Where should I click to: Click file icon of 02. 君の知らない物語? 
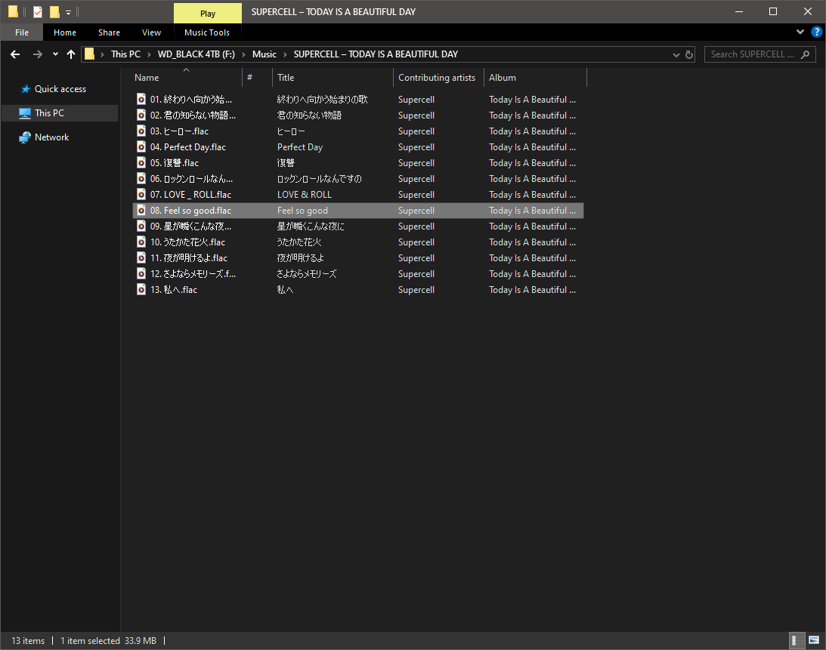coord(141,115)
